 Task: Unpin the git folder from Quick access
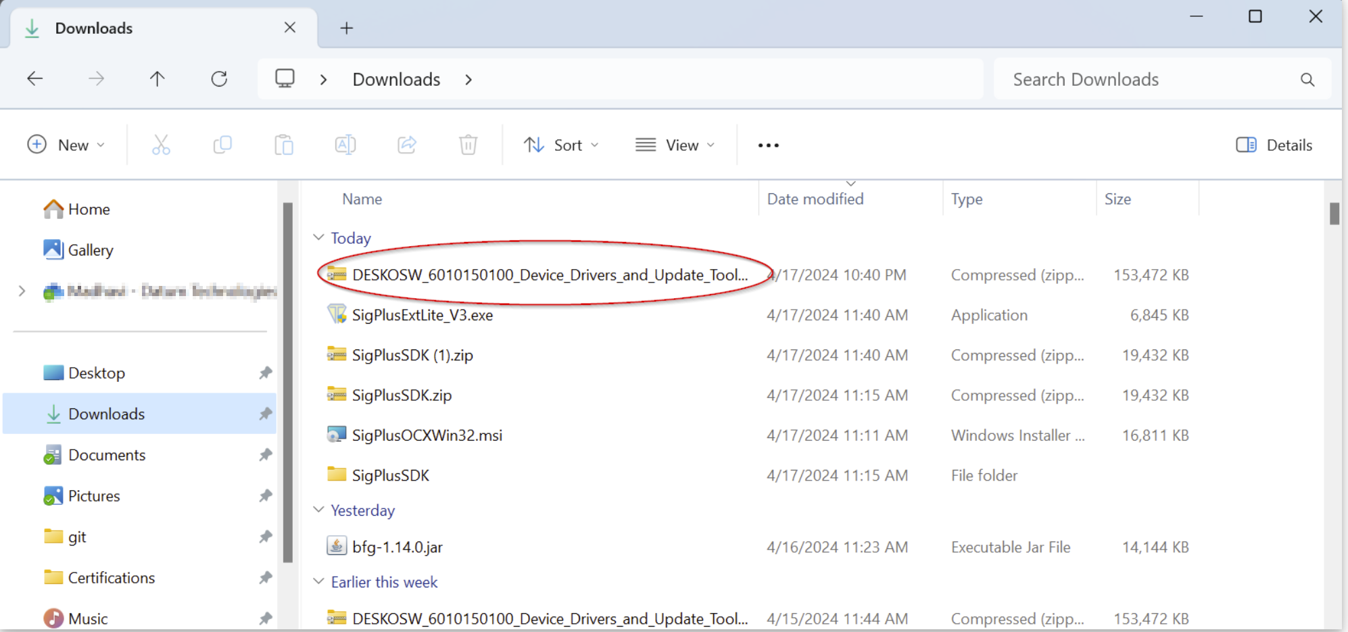(266, 536)
